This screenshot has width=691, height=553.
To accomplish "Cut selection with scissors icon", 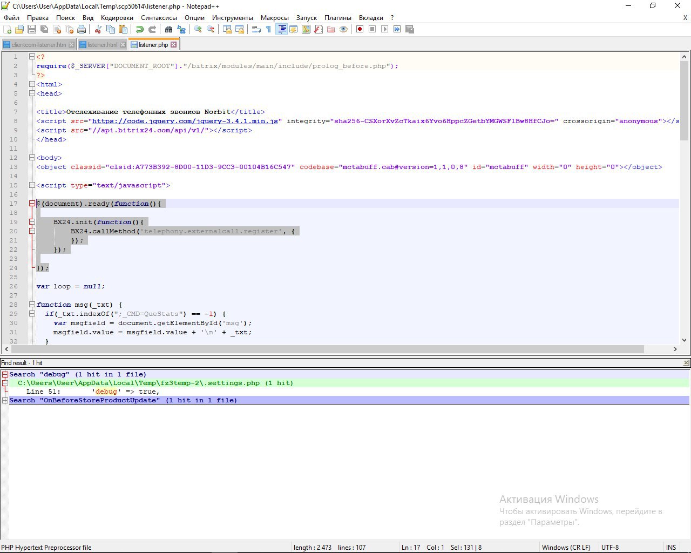I will 98,29.
